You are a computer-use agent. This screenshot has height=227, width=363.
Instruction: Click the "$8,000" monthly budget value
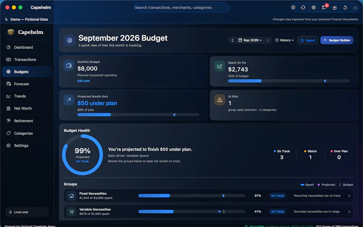tap(87, 69)
